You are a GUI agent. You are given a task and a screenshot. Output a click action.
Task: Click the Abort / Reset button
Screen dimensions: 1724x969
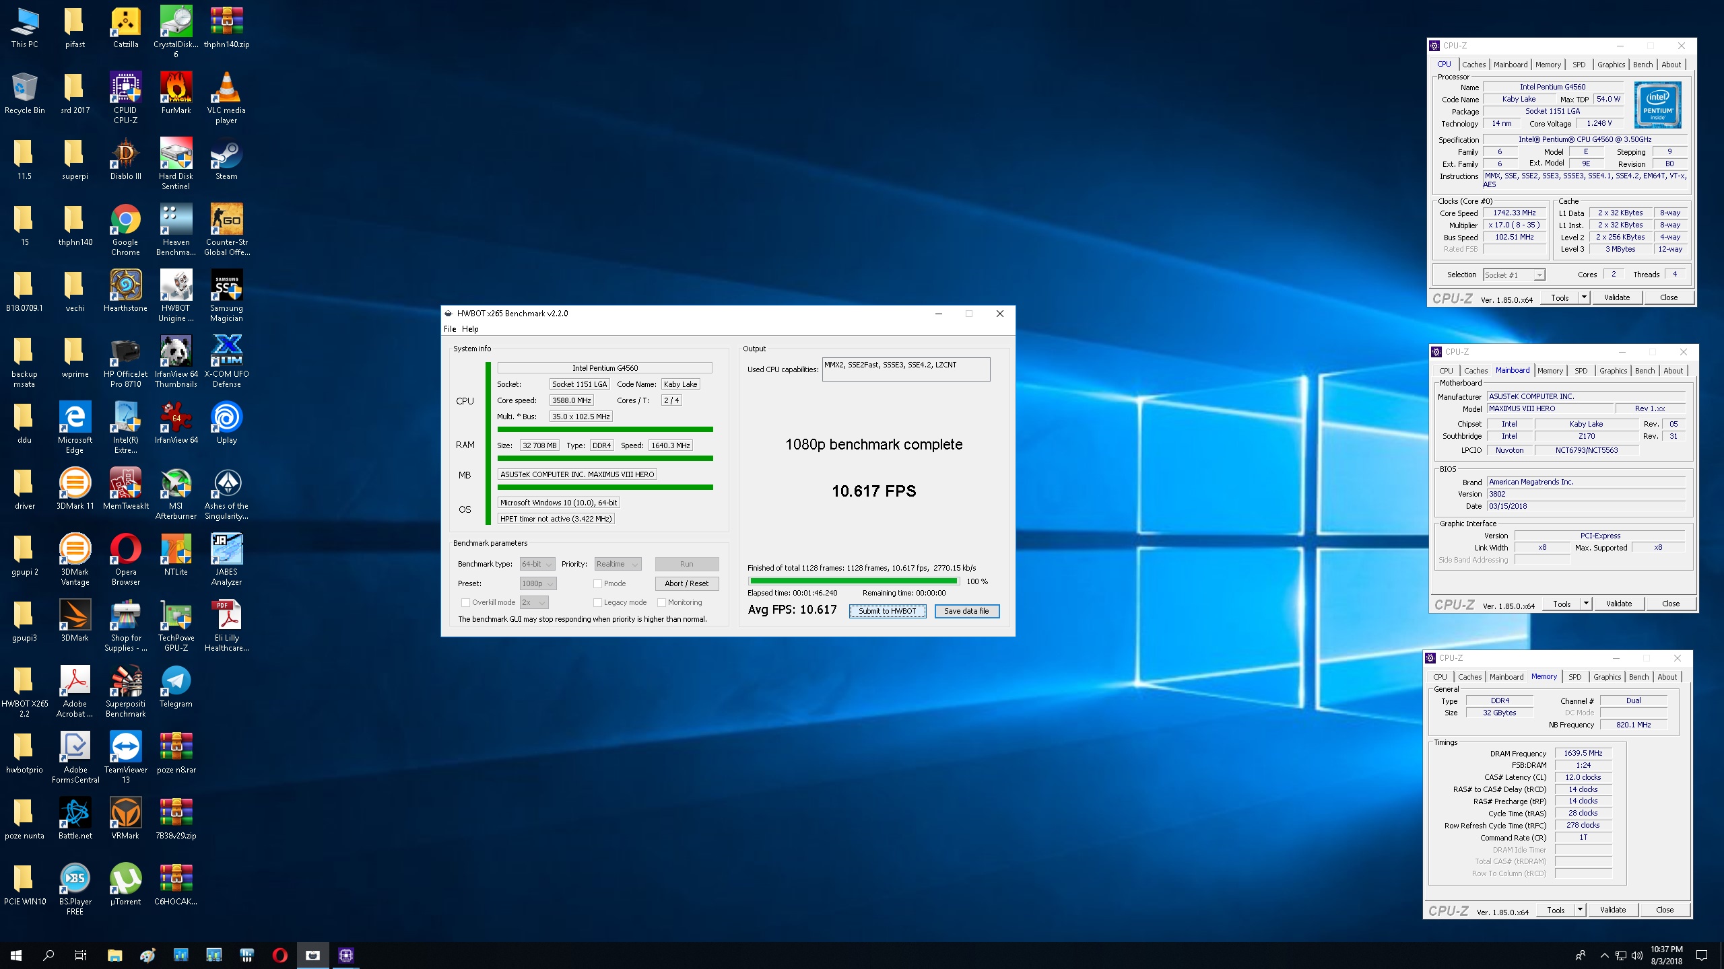[x=686, y=583]
